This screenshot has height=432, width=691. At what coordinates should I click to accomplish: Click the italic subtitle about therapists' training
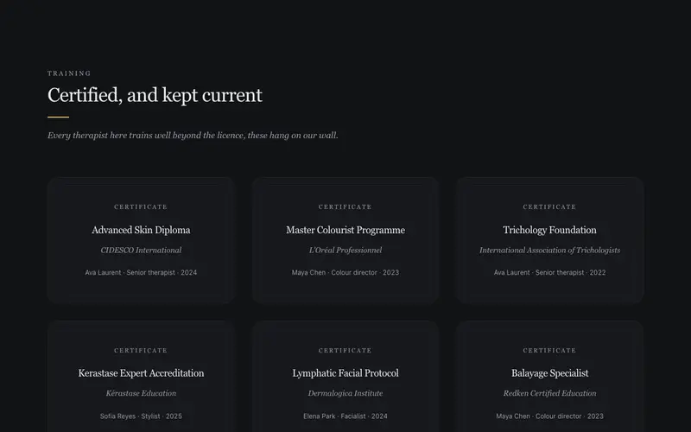(193, 136)
